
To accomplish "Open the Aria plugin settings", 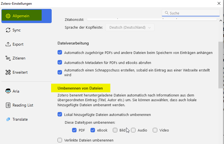I will [27, 91].
